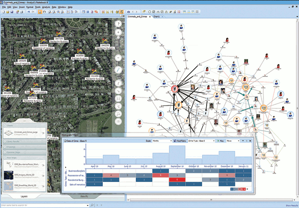Click the map help question mark button
The height and width of the screenshot is (208, 299).
click(118, 24)
